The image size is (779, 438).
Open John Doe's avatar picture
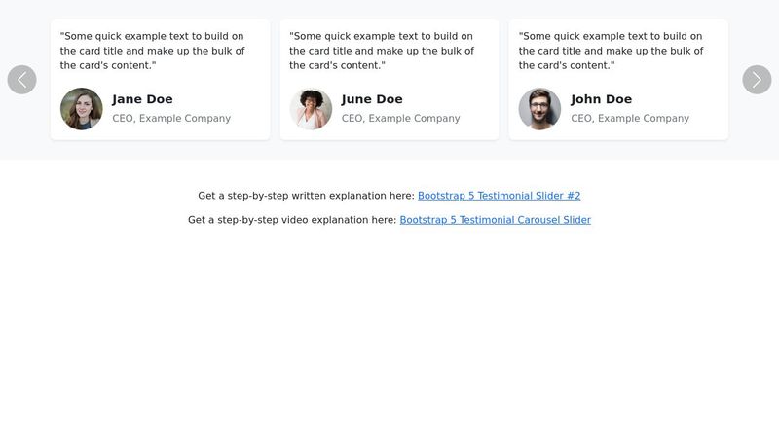[x=539, y=109]
